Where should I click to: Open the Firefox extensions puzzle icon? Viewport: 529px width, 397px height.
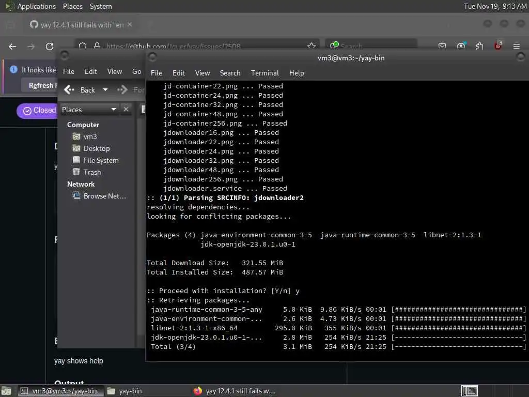point(479,46)
